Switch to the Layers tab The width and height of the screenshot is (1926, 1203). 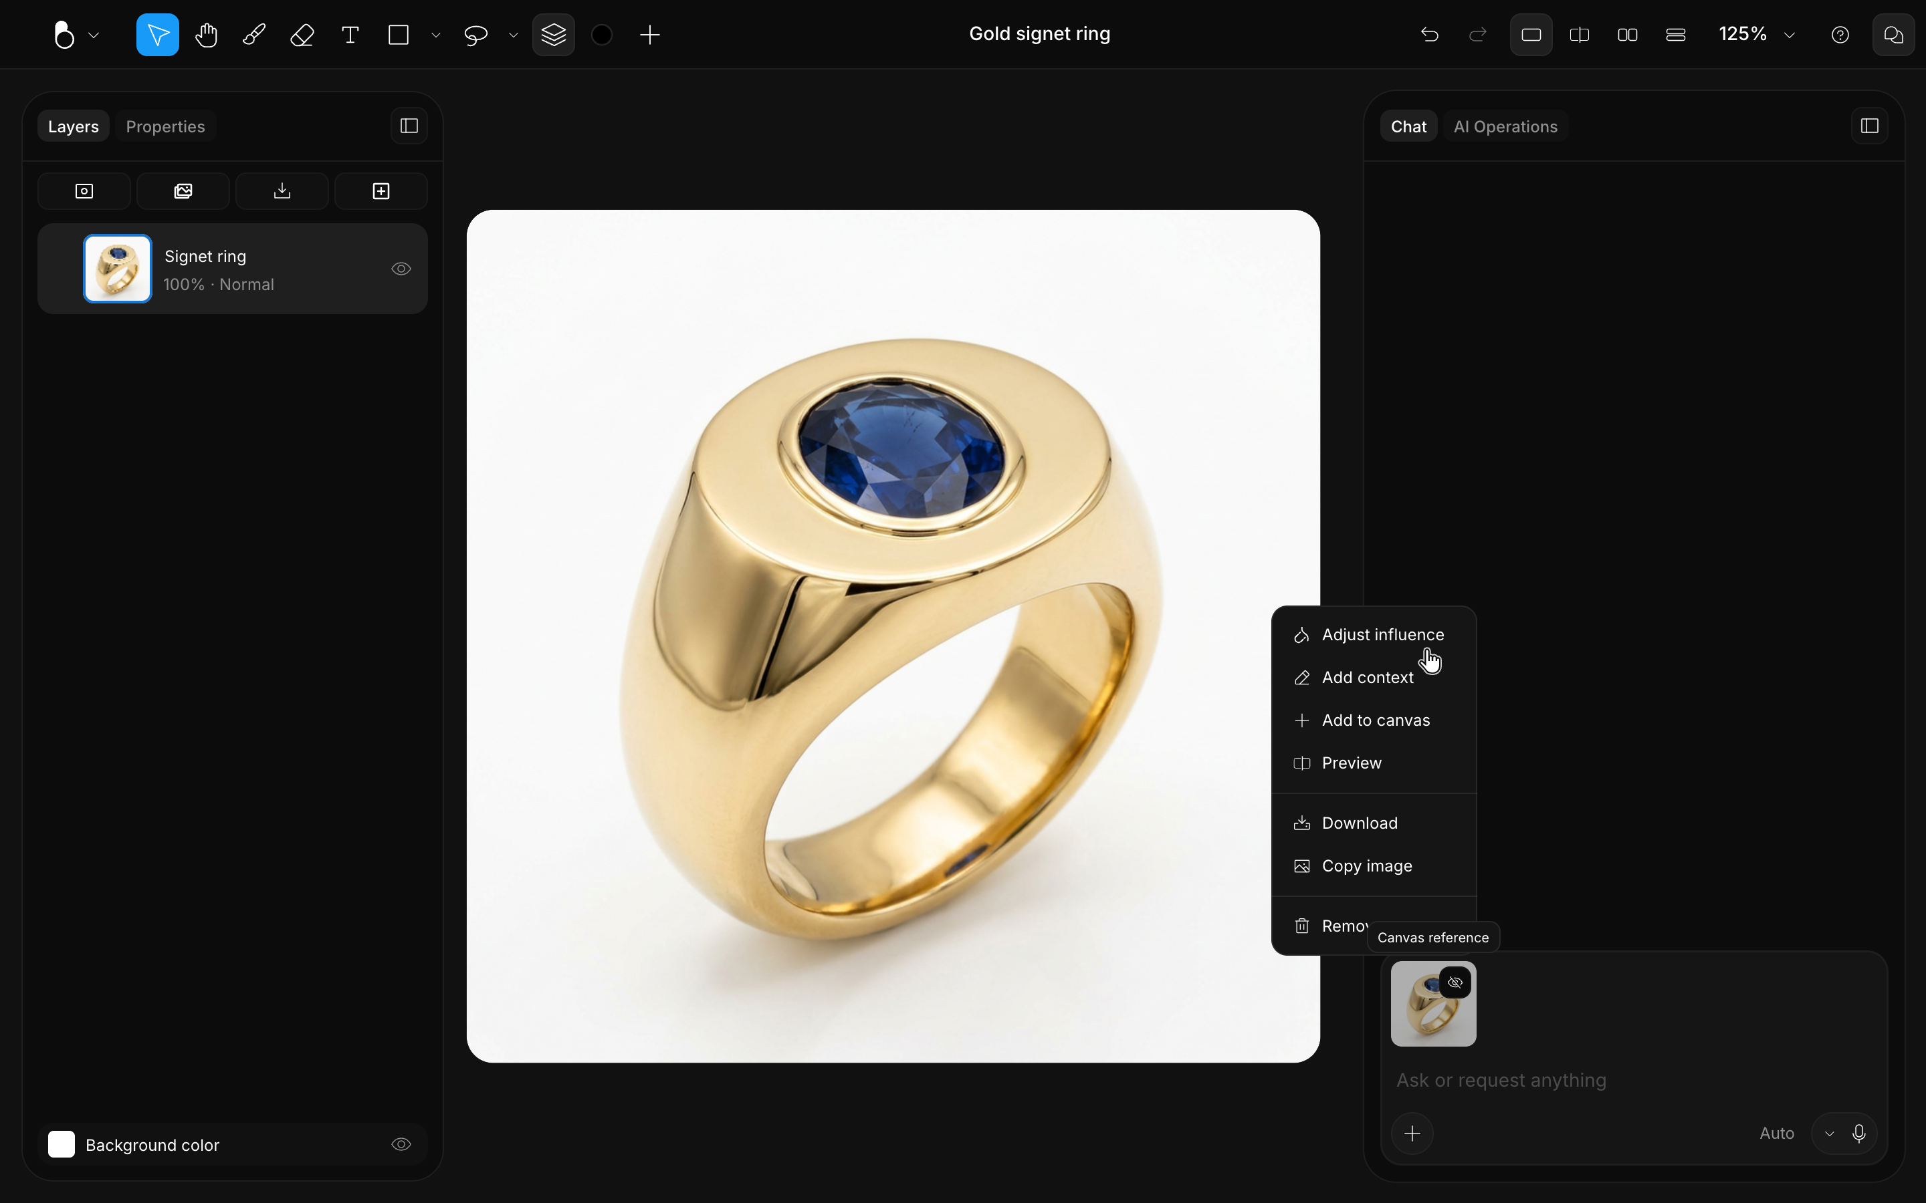point(73,126)
